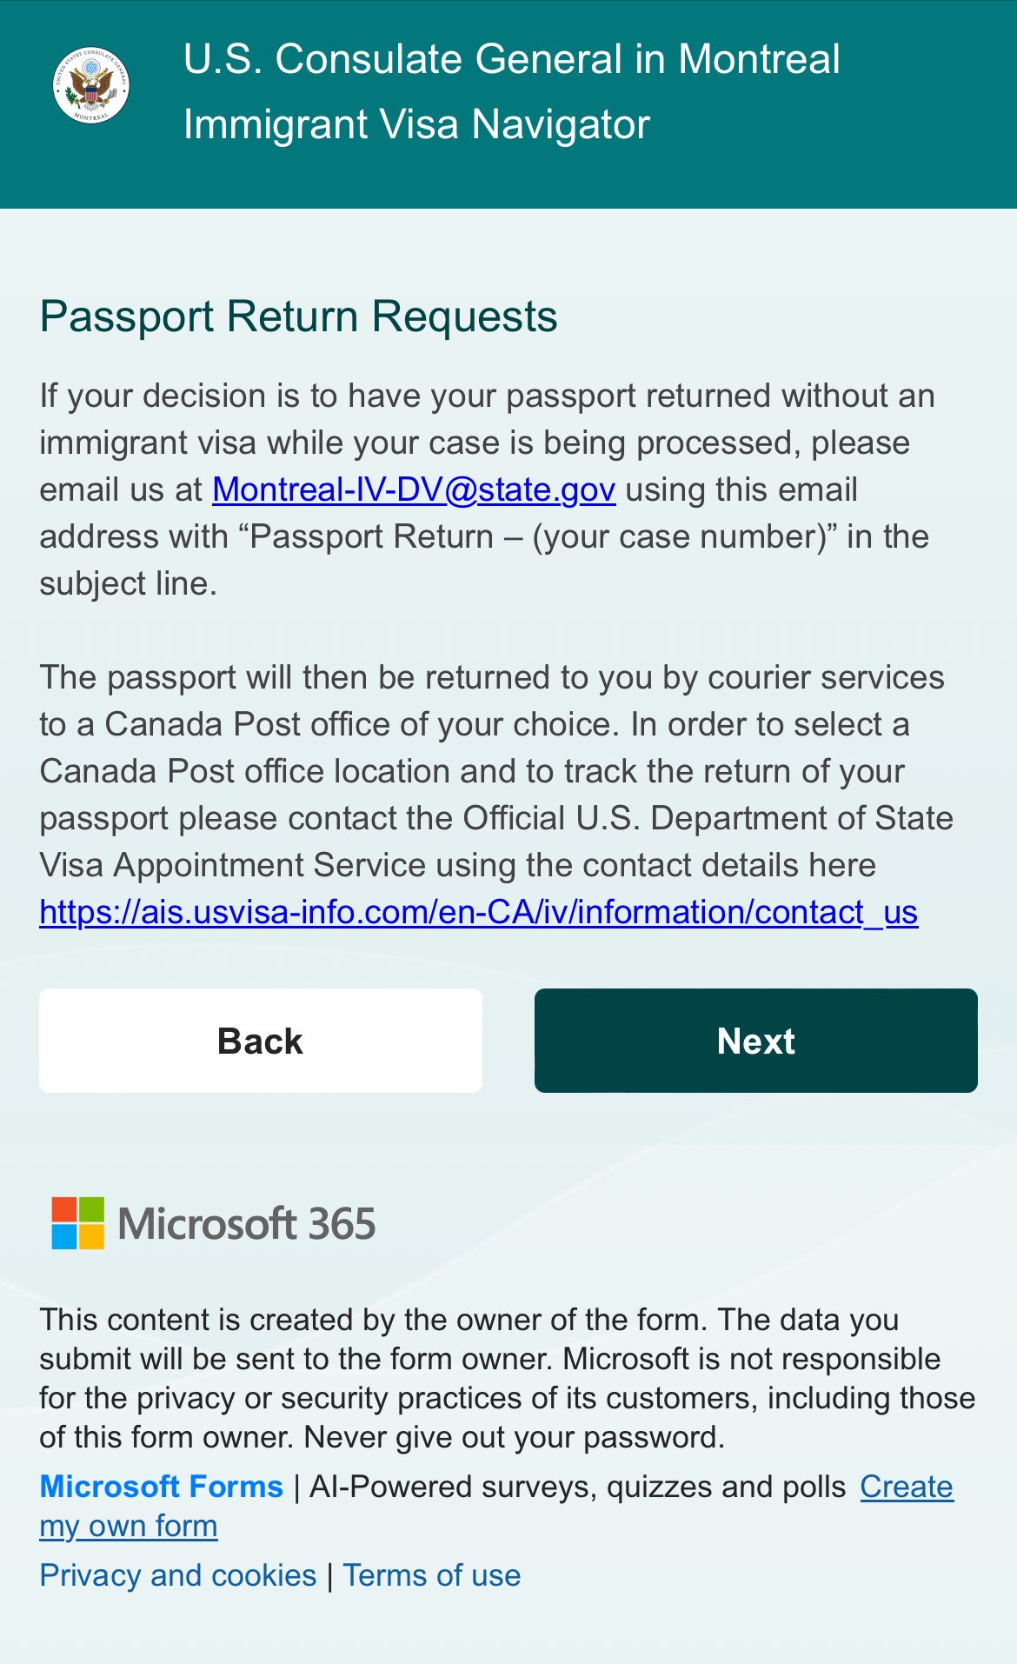1017x1664 pixels.
Task: Click the Immigrant Visa Navigator subtitle
Action: tap(416, 124)
